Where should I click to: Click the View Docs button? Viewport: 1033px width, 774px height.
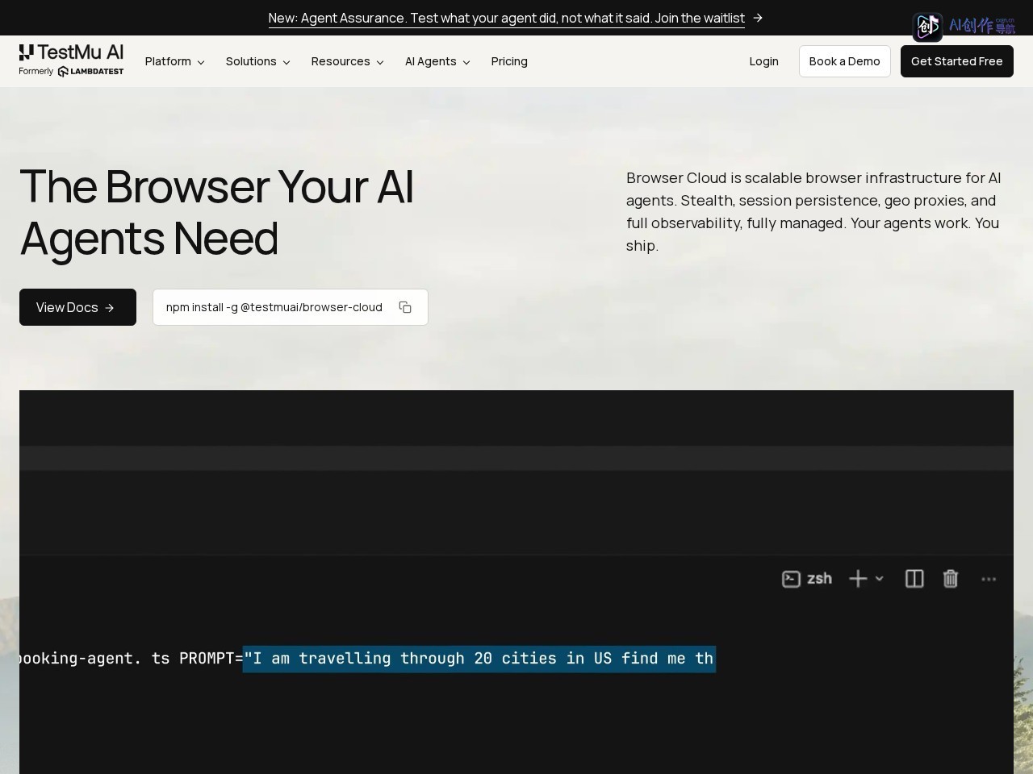[77, 307]
